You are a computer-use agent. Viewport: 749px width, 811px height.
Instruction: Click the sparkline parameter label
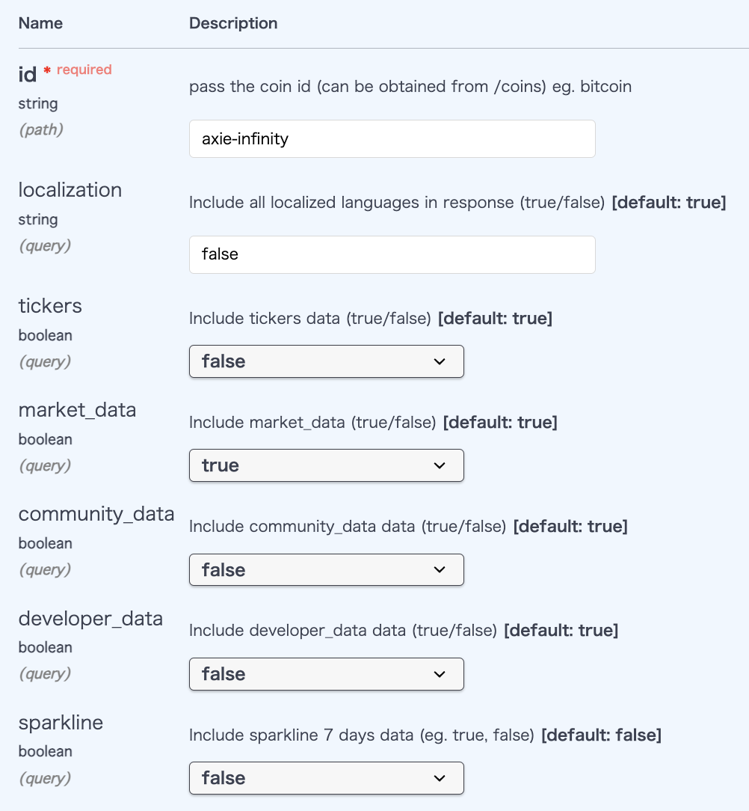point(61,723)
